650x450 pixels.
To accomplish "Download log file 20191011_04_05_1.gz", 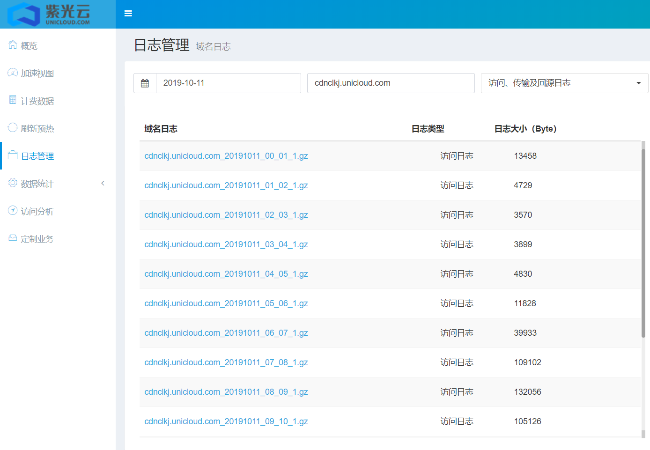I will (226, 274).
